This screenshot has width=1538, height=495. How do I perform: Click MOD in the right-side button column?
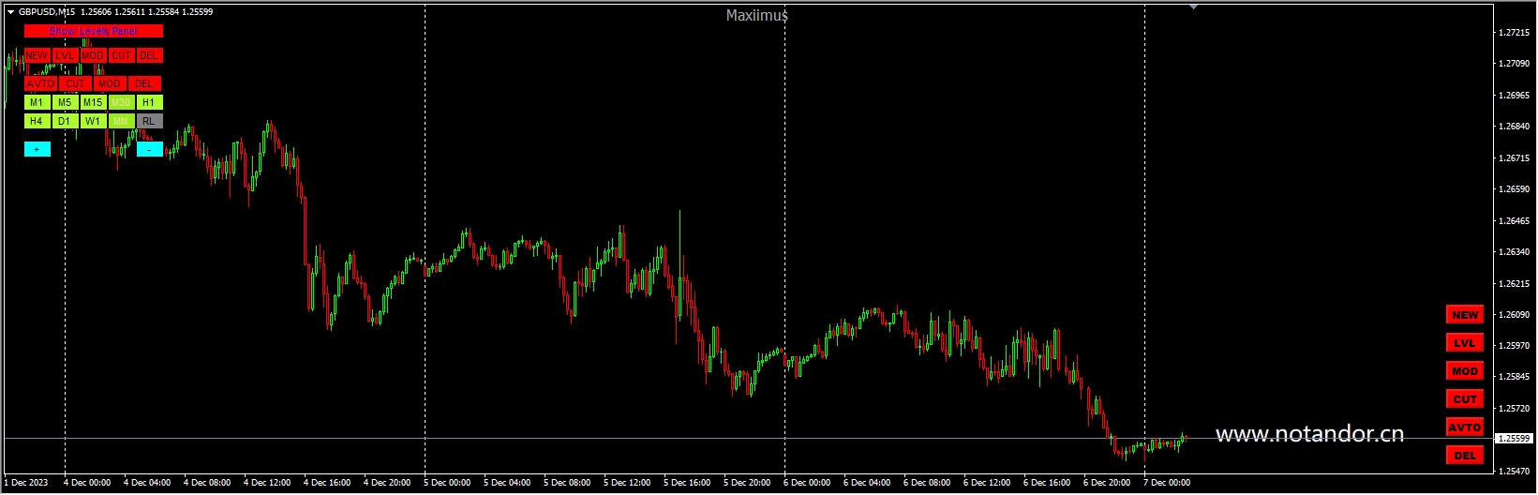1465,371
